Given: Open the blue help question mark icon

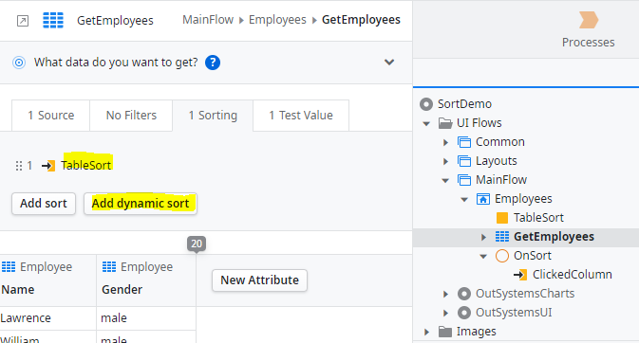Looking at the screenshot, I should point(213,63).
